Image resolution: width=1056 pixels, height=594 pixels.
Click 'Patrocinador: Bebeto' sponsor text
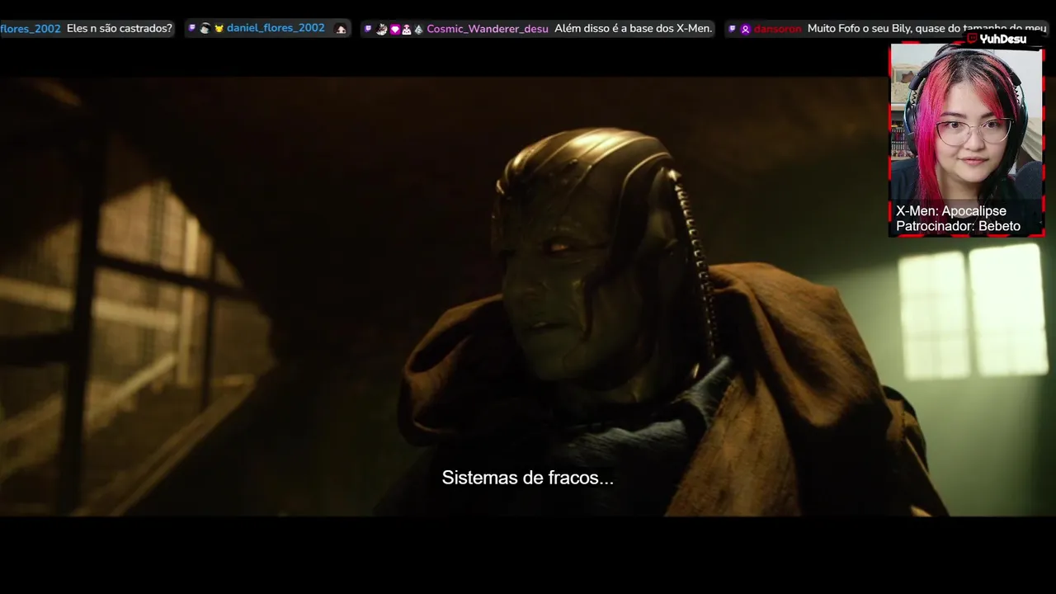[x=958, y=226]
